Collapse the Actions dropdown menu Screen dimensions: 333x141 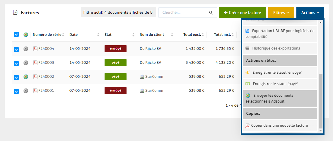(x=310, y=13)
